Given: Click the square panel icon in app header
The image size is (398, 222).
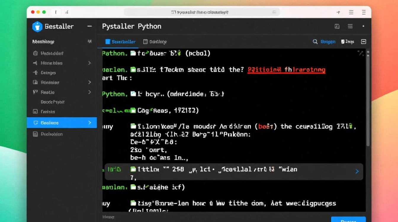Looking at the screenshot, I should (337, 26).
